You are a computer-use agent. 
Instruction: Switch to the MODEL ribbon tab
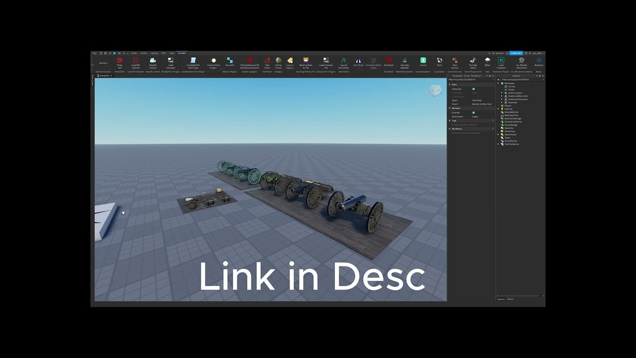point(144,53)
